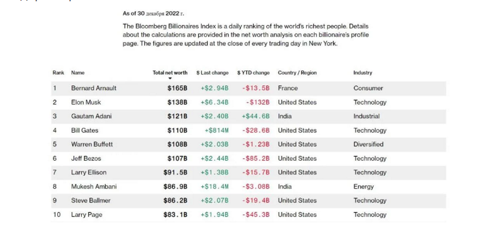Click the Country / Region column header

(297, 73)
